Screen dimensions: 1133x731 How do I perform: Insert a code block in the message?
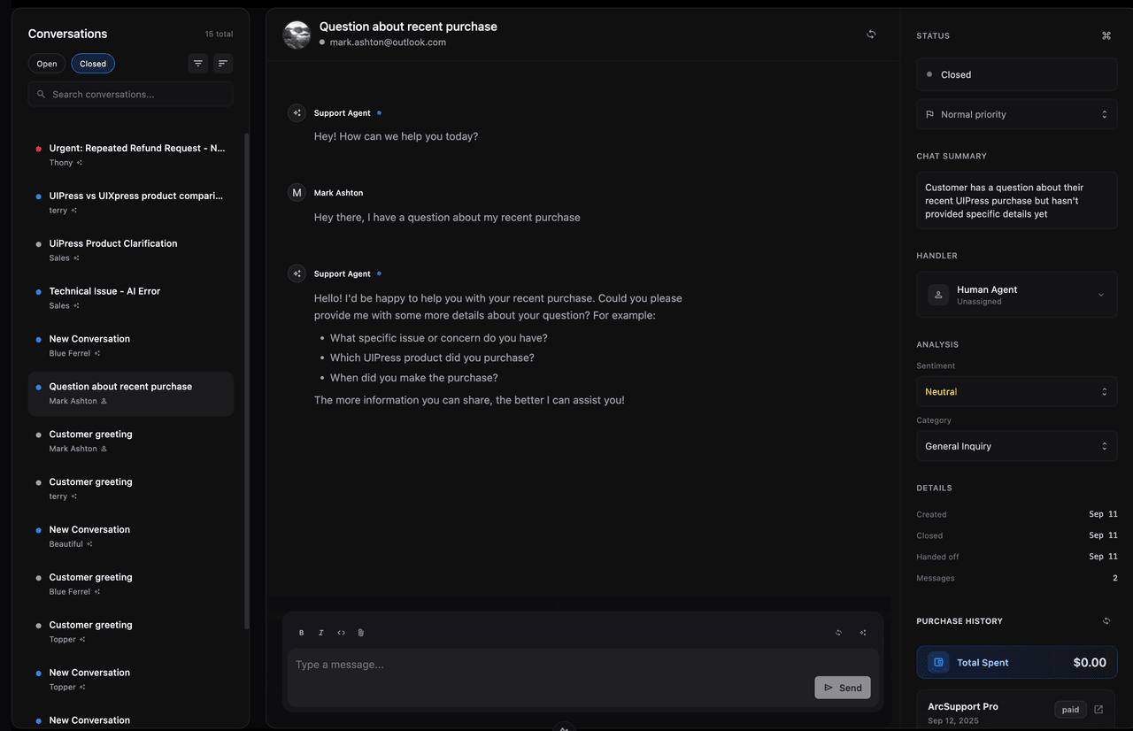342,633
